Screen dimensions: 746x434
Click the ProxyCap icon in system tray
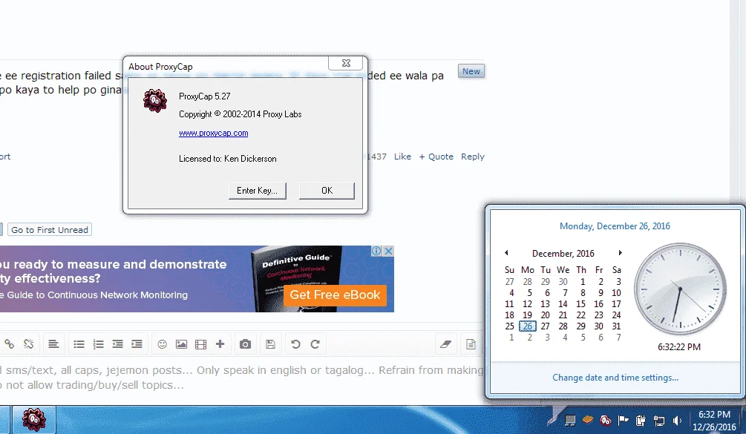click(605, 420)
